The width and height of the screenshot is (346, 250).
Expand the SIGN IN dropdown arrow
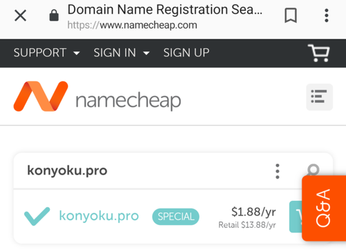(146, 53)
